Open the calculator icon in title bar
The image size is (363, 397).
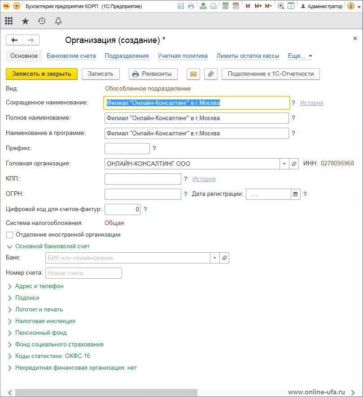click(225, 6)
